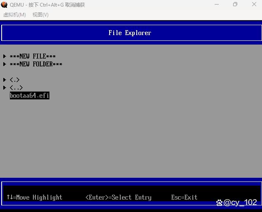
Task: Restore down the QEMU window
Action: (x=235, y=5)
